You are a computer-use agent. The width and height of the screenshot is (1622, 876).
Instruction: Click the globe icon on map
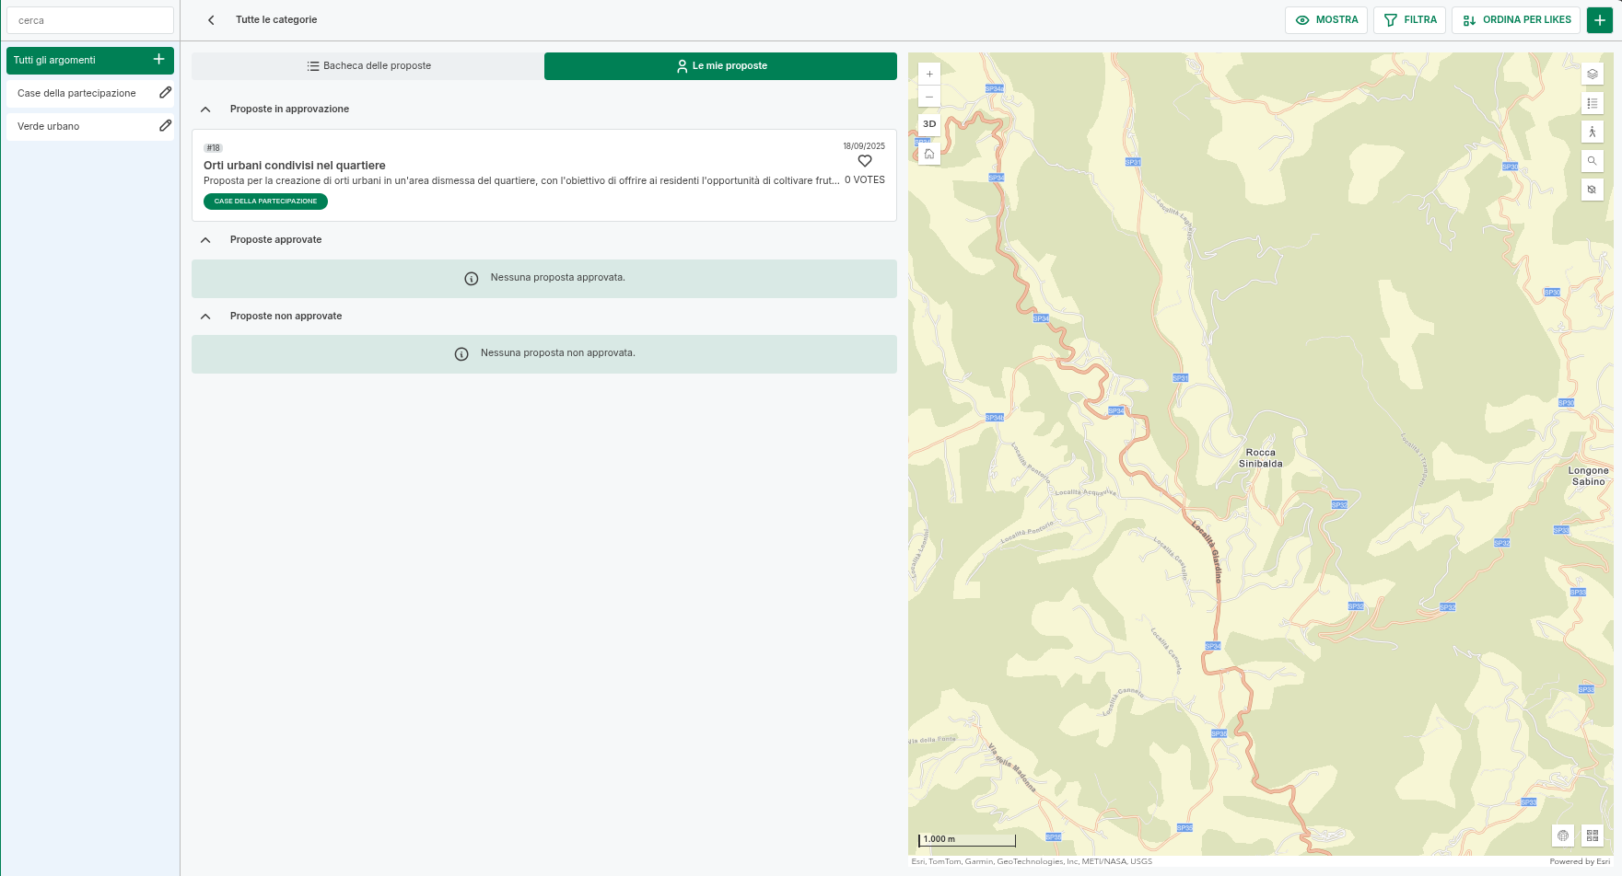tap(1563, 836)
